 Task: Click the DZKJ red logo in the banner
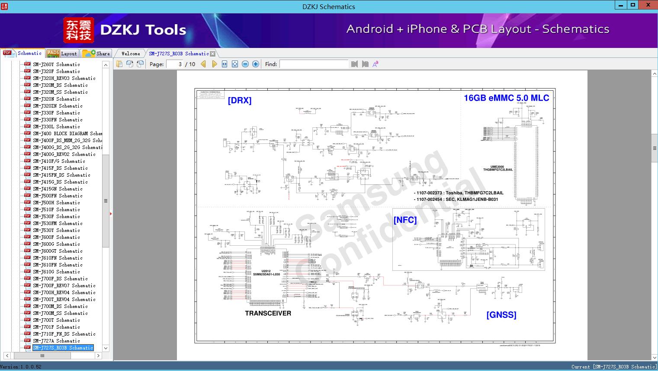[x=79, y=30]
